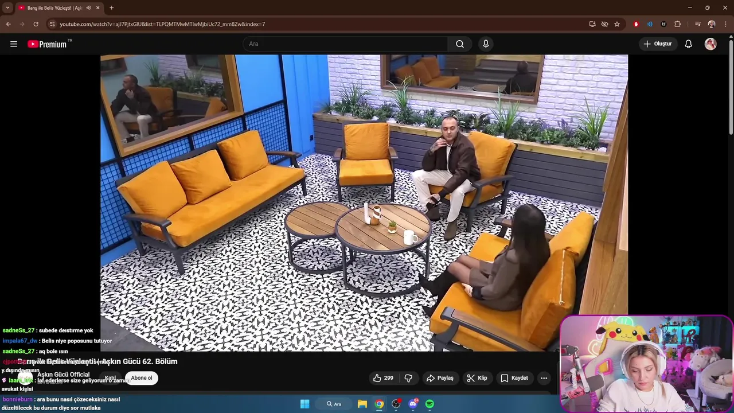734x413 pixels.
Task: Click the YouTube search field 'Ara'
Action: click(x=345, y=44)
